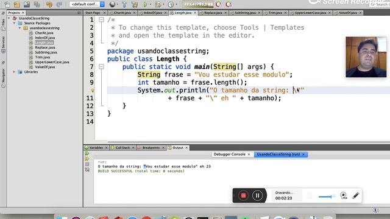Viewport: 390px width, 219px height.
Task: Open the Call Stack tab
Action: [122, 148]
